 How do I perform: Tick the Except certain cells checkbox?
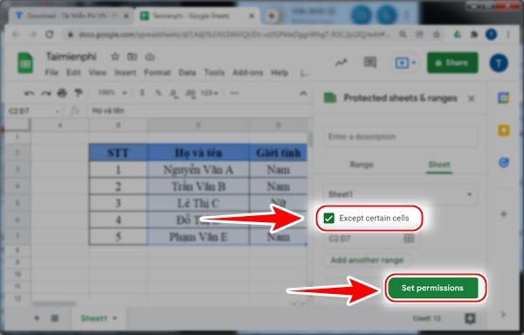point(329,218)
